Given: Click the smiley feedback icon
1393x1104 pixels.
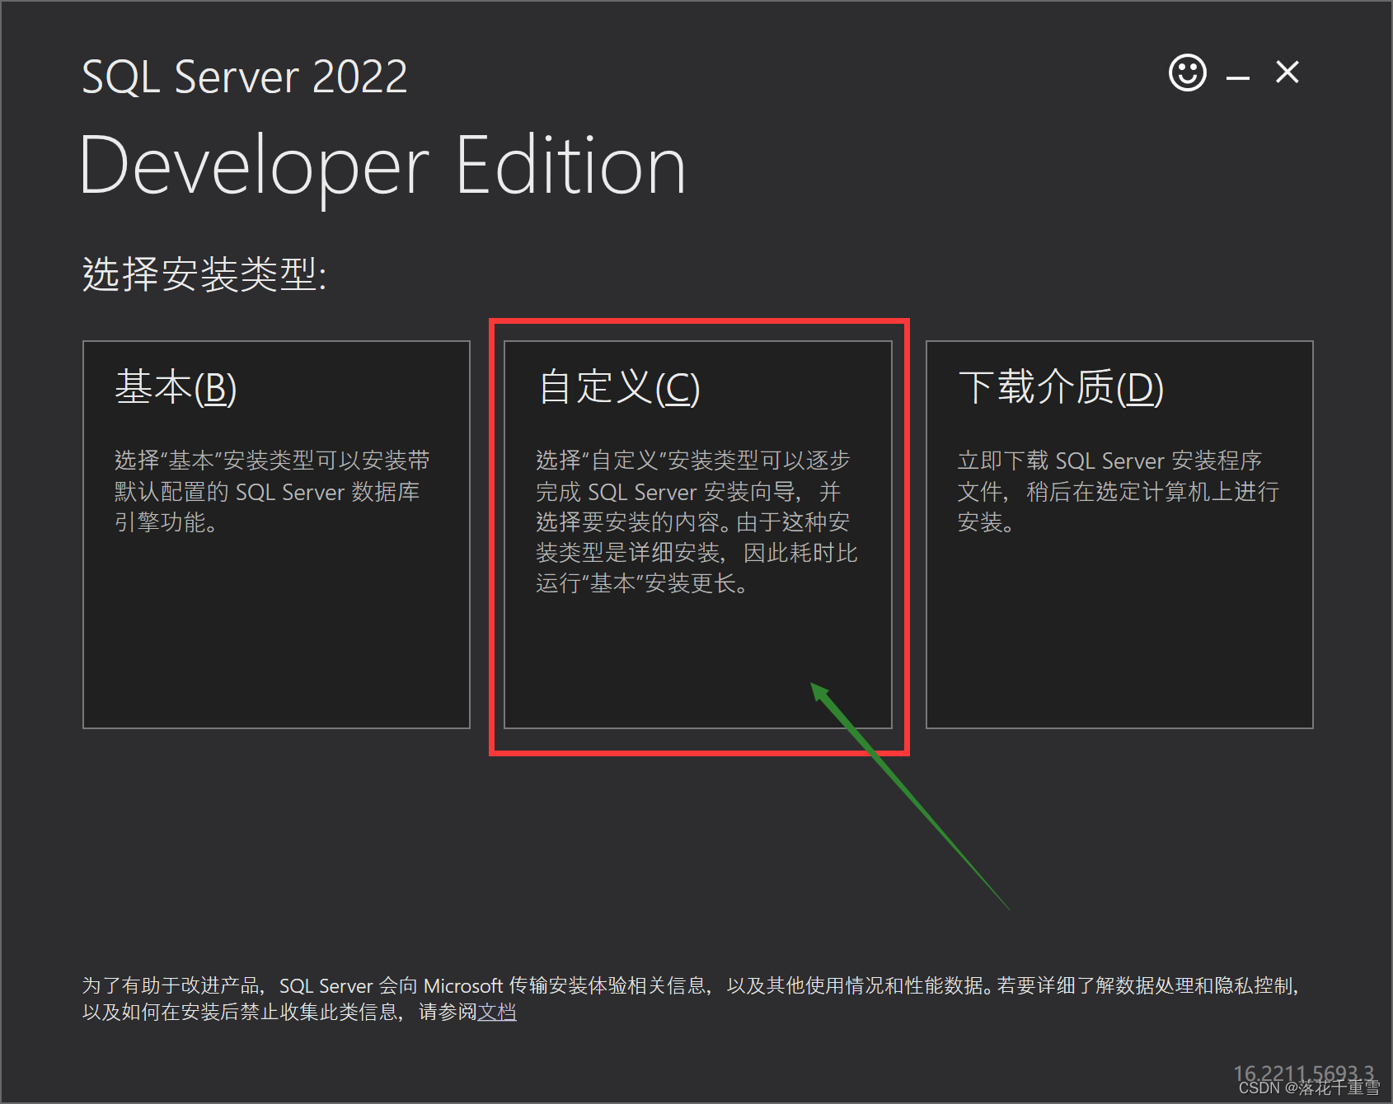Looking at the screenshot, I should [1187, 73].
